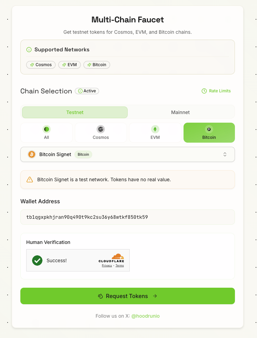Select the Testnet tab
The image size is (257, 338).
[75, 112]
